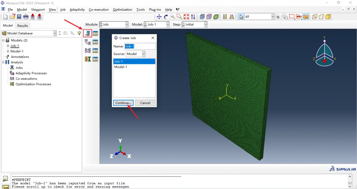Open a model database file
The image size is (357, 189).
[x=12, y=16]
